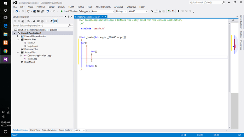Click the Collapse All icon in Solution Explorer

38,21
